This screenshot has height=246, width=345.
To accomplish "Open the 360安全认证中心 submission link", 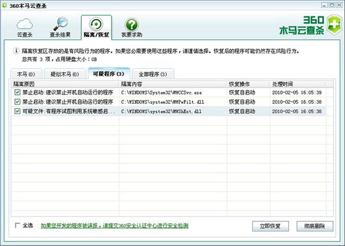I will pyautogui.click(x=114, y=226).
